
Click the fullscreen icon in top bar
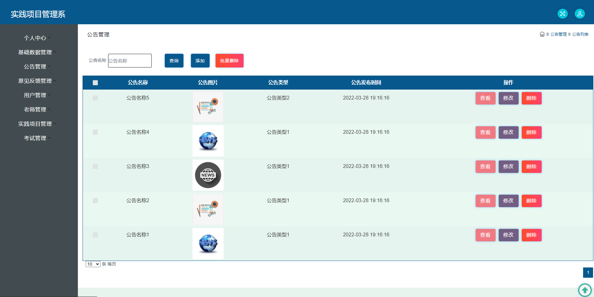pos(562,13)
